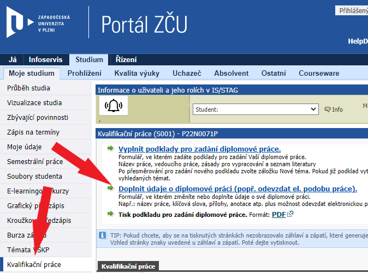Go to the Kvalita výuky subtab
The image size is (368, 273).
[137, 73]
